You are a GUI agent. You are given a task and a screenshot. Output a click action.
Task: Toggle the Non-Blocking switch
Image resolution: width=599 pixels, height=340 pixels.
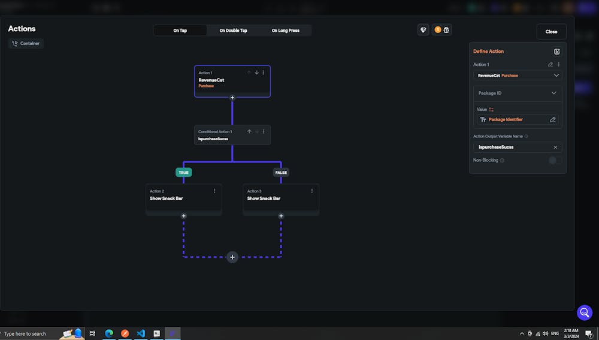[x=554, y=160]
